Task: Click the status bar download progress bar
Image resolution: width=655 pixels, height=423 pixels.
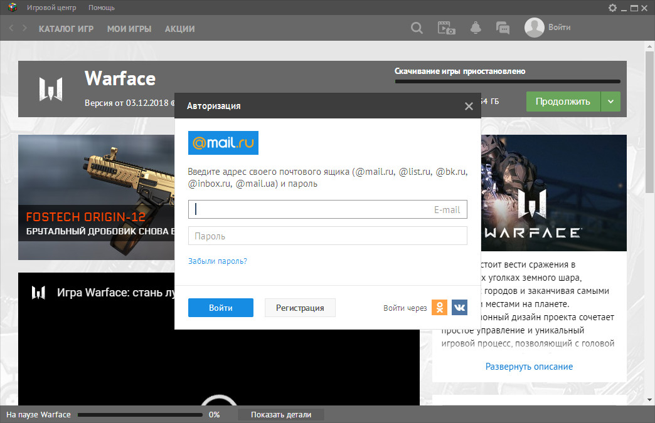Action: (140, 415)
